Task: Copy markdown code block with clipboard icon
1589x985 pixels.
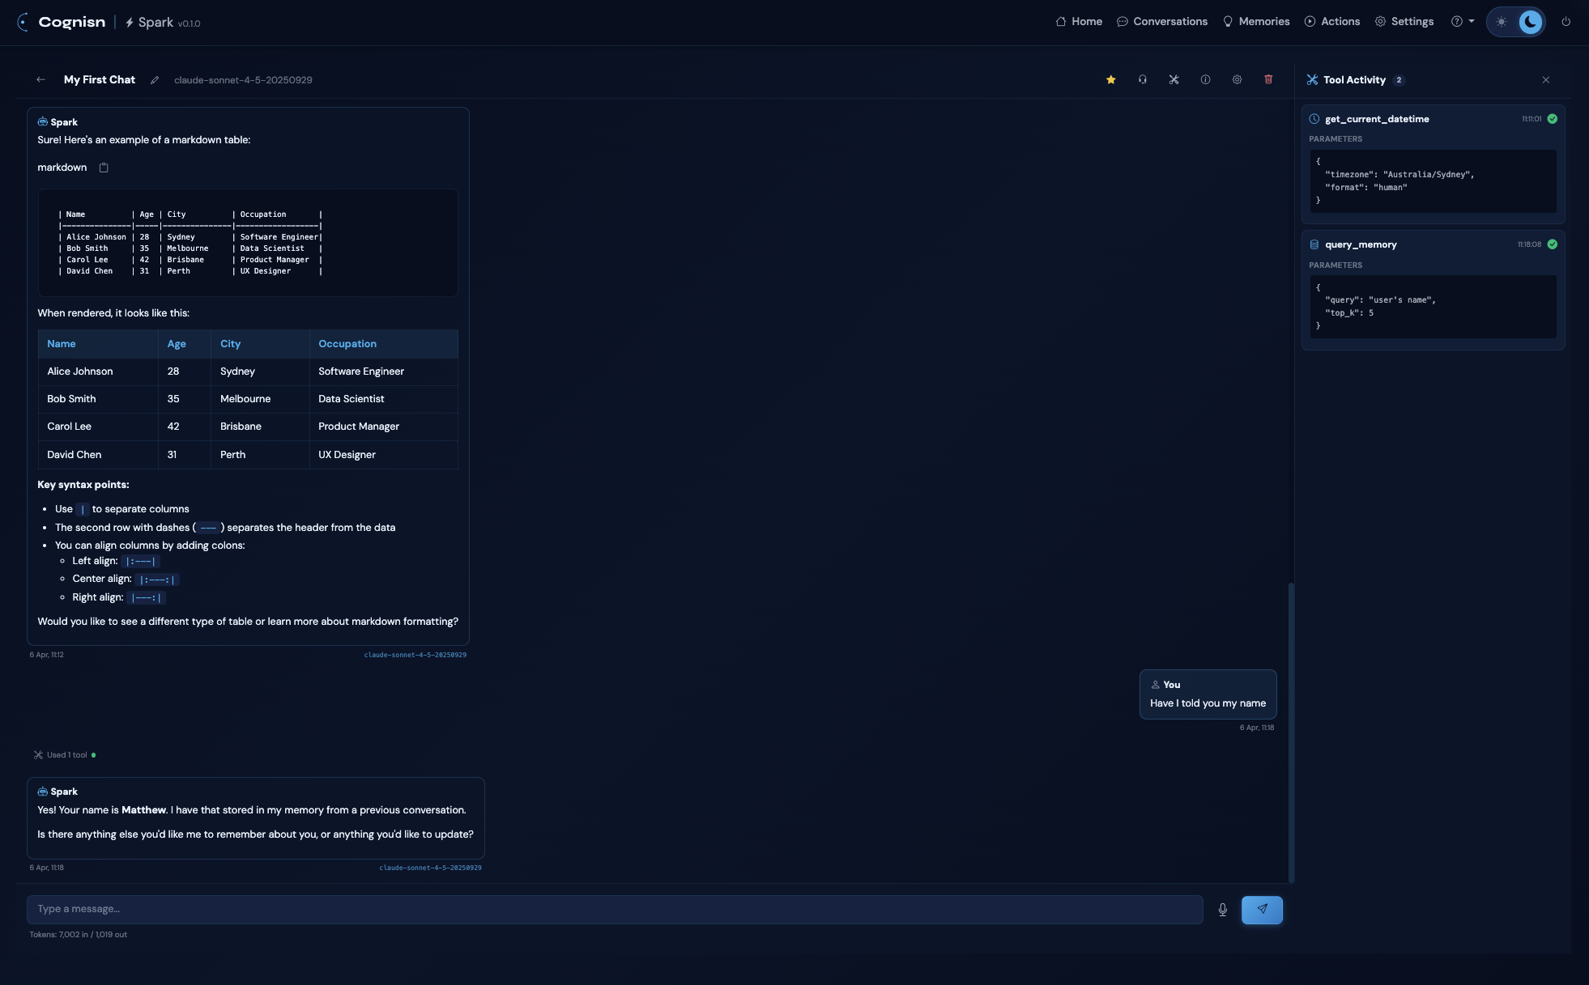Action: pos(104,168)
